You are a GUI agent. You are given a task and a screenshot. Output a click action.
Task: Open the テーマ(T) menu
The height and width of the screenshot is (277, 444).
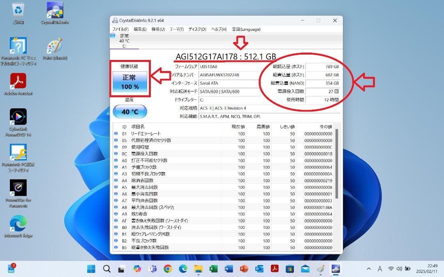[x=177, y=29]
